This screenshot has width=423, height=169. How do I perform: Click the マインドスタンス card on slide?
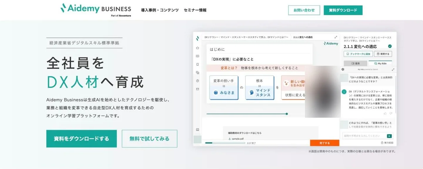coord(260,88)
